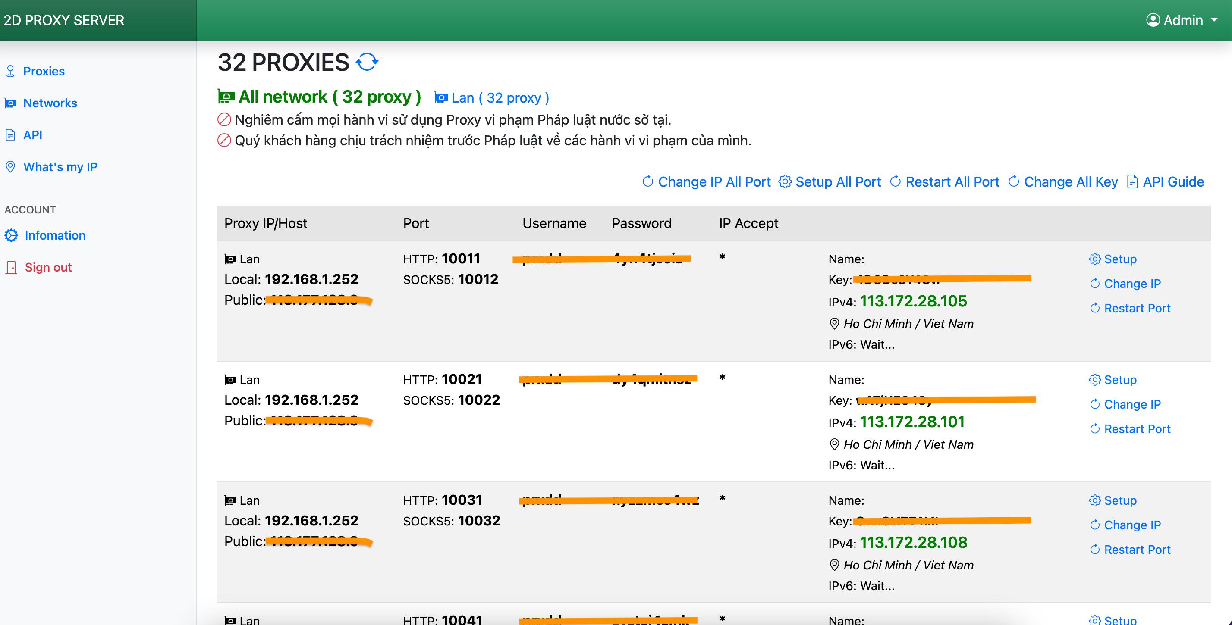Click the gear icon next to Infomation

click(12, 236)
